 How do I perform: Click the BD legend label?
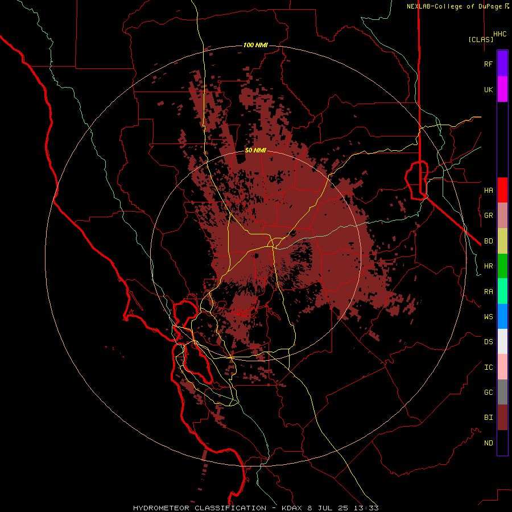(489, 241)
